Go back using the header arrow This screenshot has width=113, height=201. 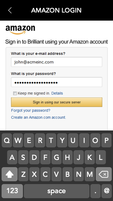(x=10, y=10)
